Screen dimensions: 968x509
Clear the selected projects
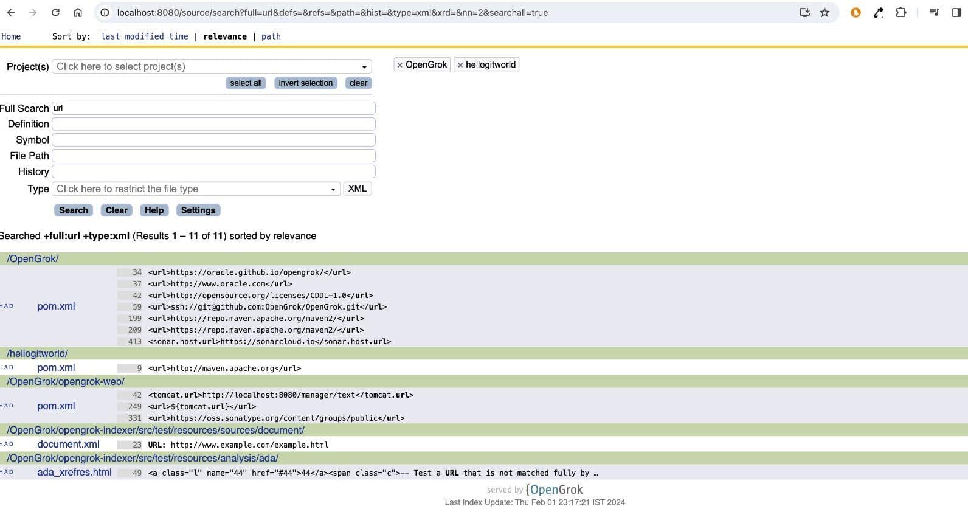point(359,83)
